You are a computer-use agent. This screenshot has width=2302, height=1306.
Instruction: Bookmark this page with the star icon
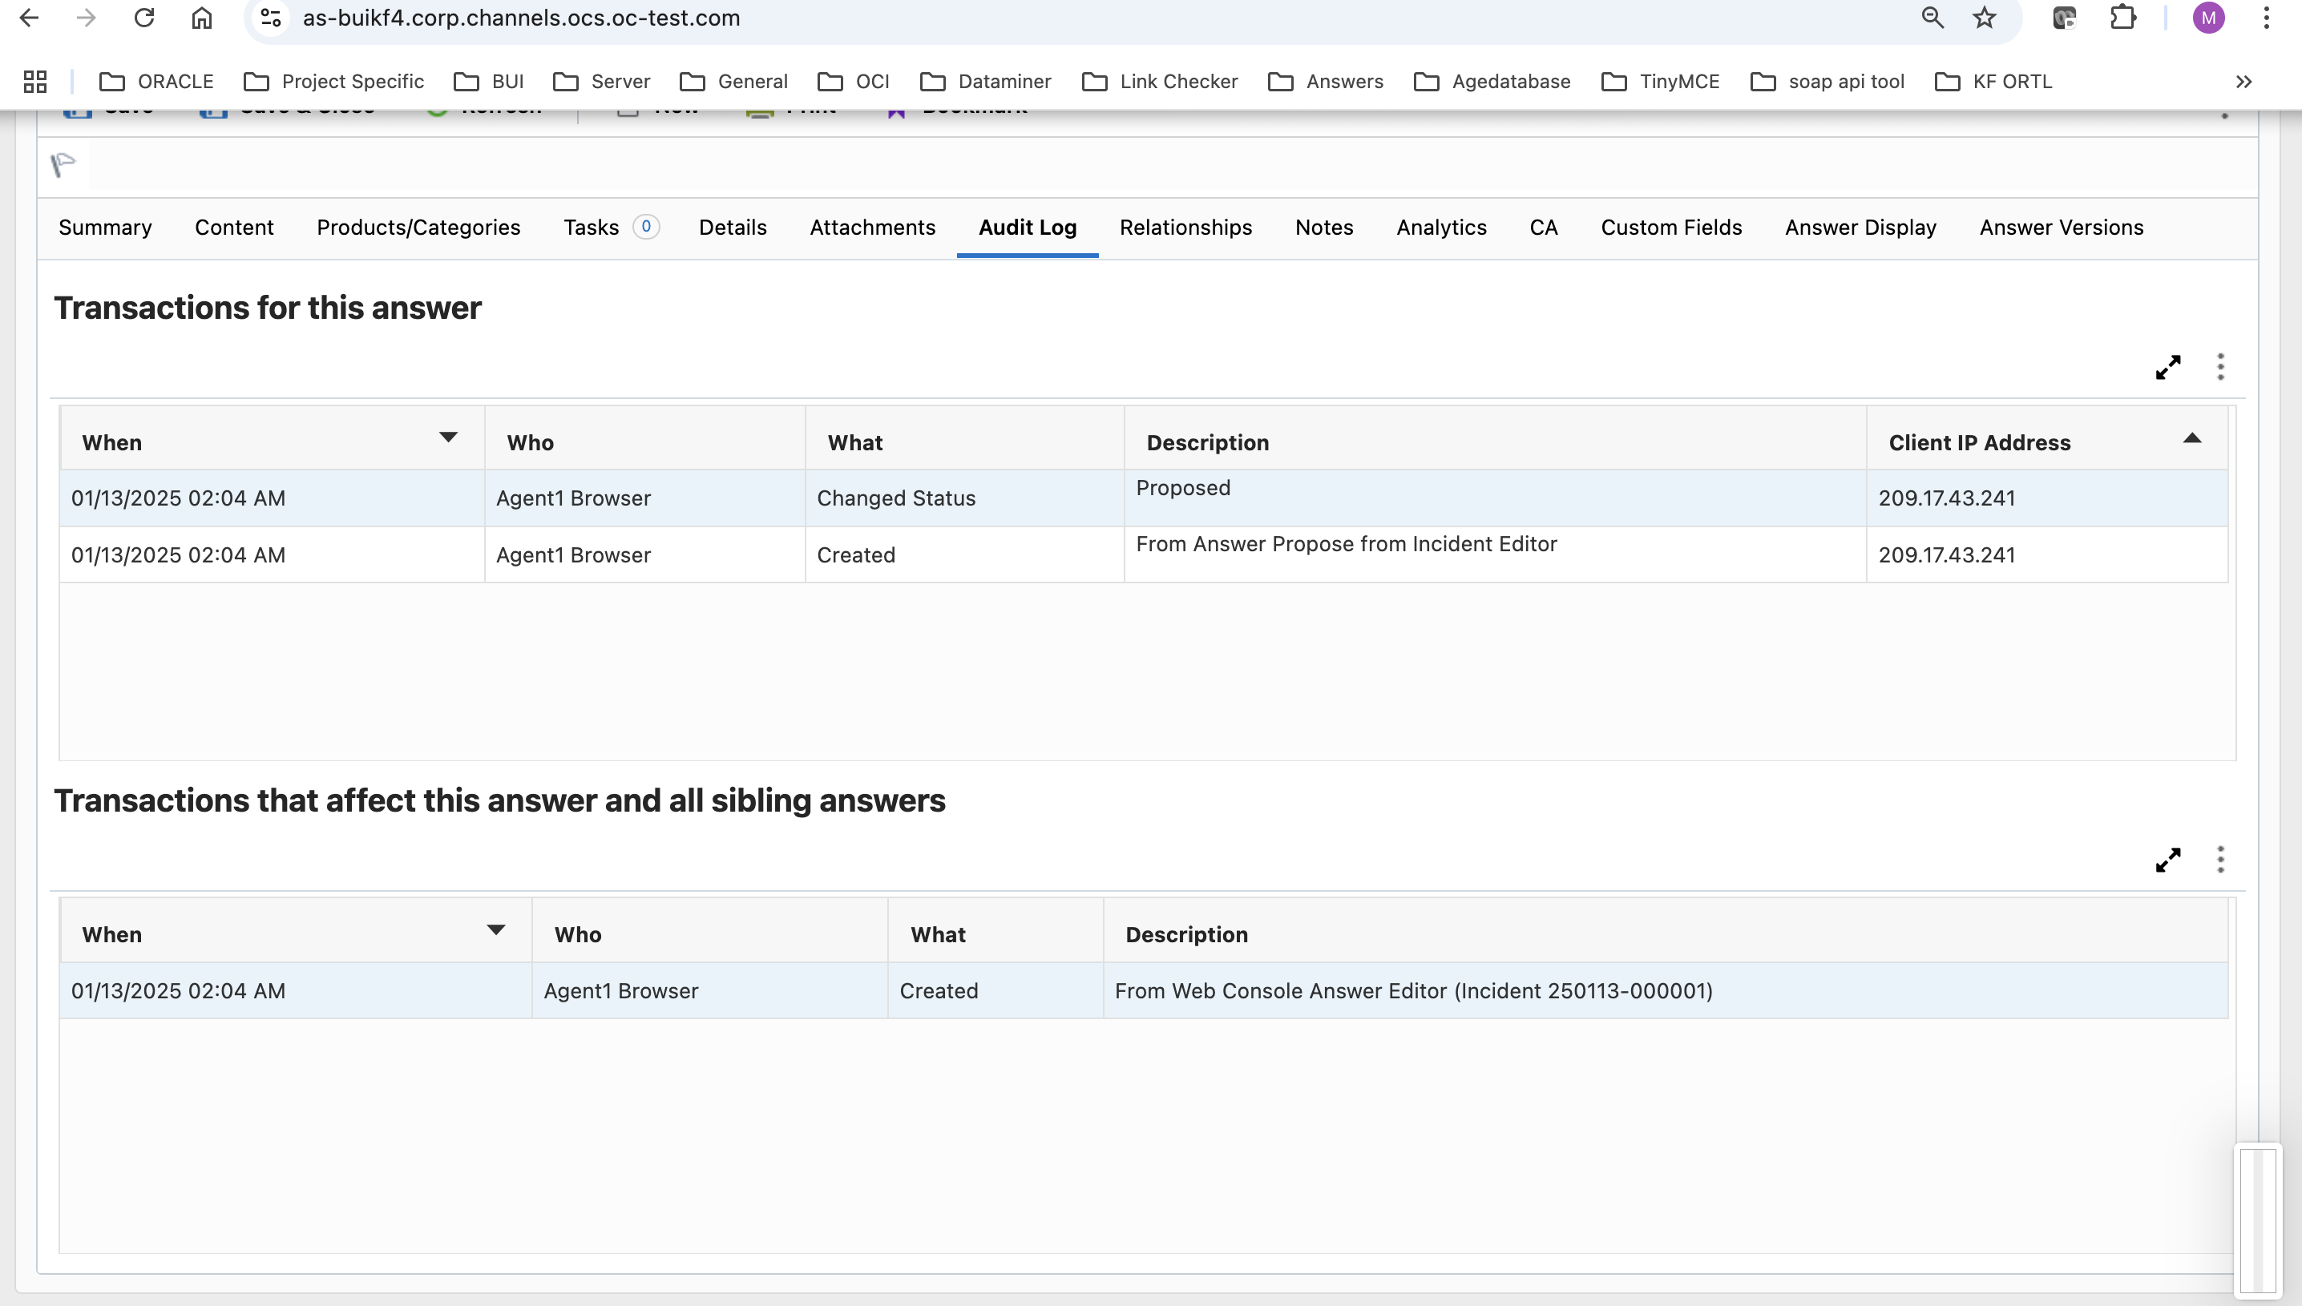coord(1985,18)
